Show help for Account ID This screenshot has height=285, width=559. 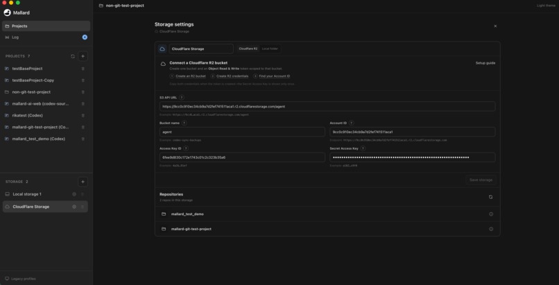pyautogui.click(x=351, y=123)
